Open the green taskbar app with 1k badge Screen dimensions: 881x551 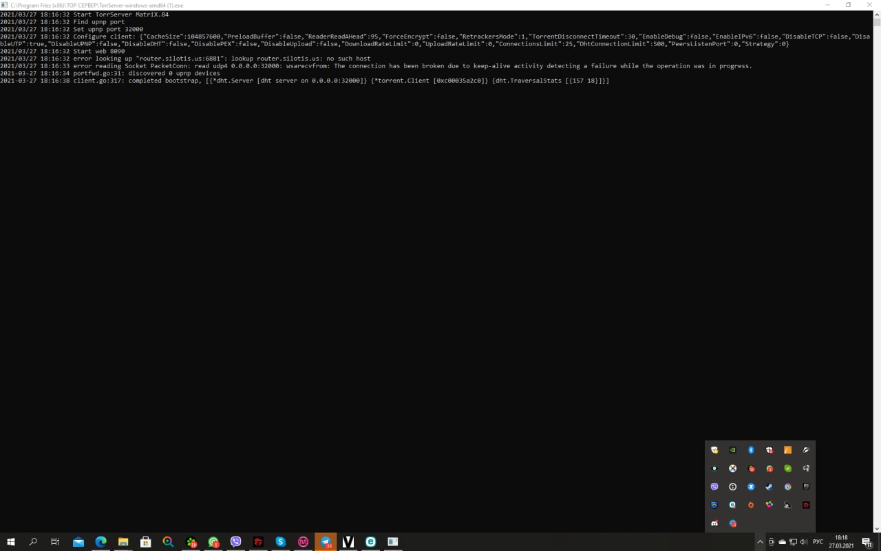(191, 542)
